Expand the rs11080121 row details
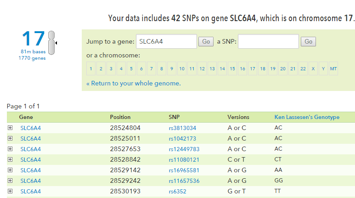This screenshot has width=355, height=198. (x=10, y=159)
